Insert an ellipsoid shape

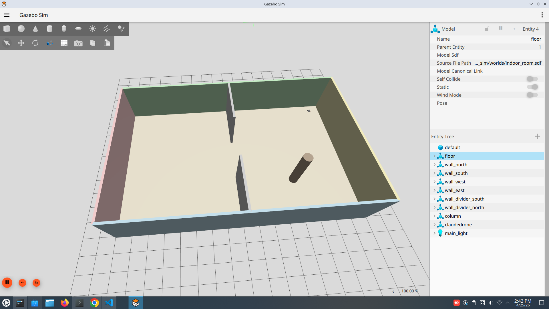pos(78,29)
